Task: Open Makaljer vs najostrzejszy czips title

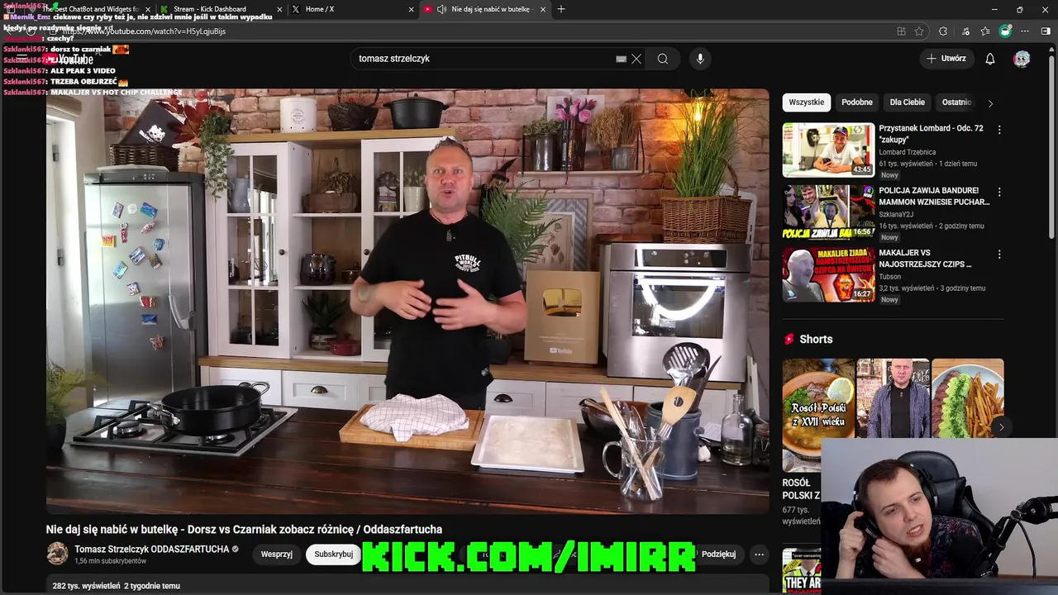Action: tap(925, 259)
